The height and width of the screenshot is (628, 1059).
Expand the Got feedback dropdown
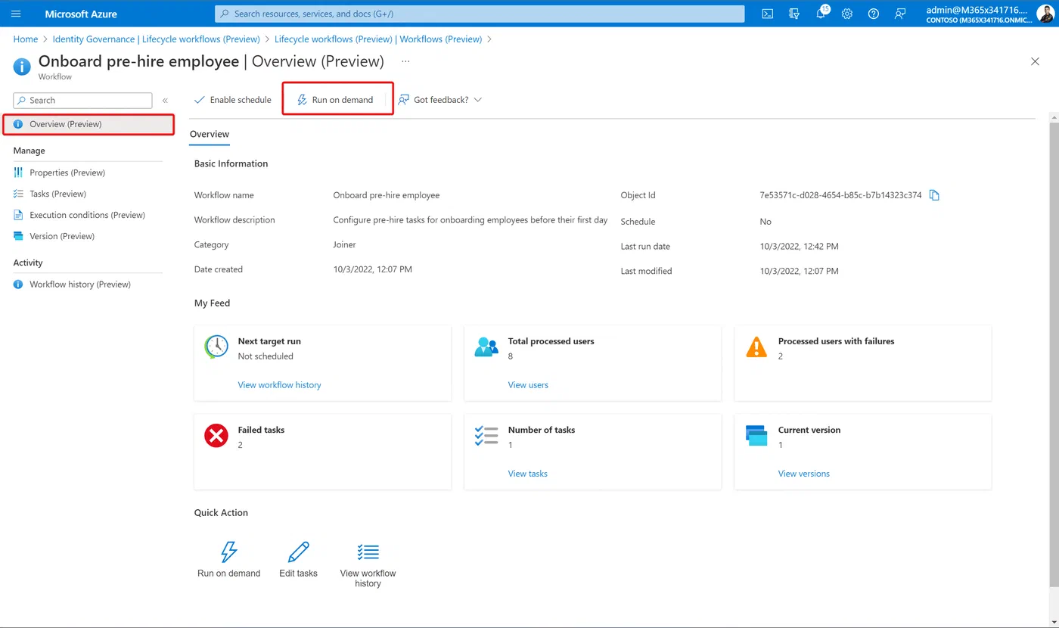click(x=440, y=100)
